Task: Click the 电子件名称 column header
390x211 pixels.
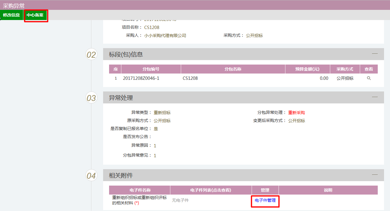Action: [x=140, y=190]
